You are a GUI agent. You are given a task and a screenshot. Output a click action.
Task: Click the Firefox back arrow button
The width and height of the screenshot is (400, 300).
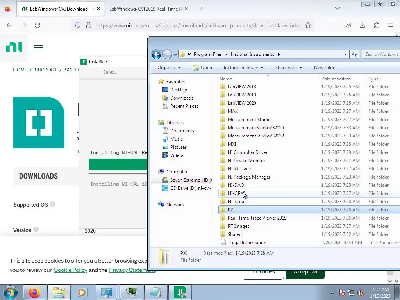(x=9, y=25)
